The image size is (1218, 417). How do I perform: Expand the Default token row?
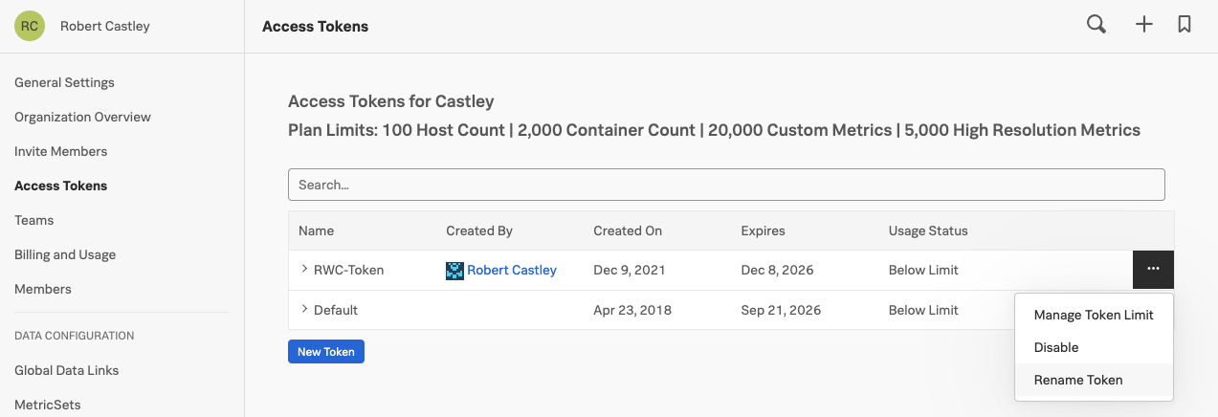click(304, 310)
